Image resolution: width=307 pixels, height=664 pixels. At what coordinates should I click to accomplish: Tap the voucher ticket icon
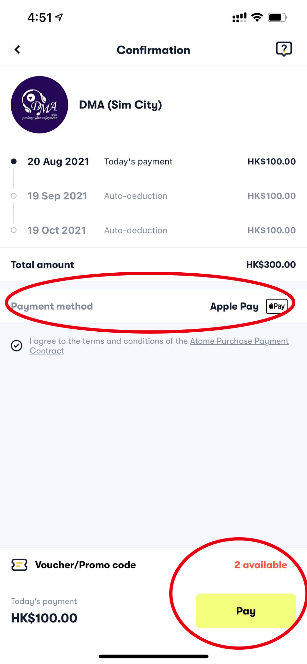coord(19,565)
